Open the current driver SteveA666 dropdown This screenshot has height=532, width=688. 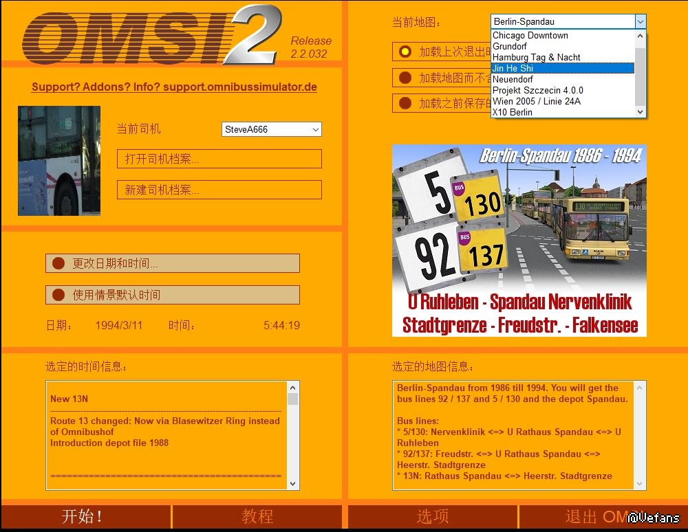(272, 129)
